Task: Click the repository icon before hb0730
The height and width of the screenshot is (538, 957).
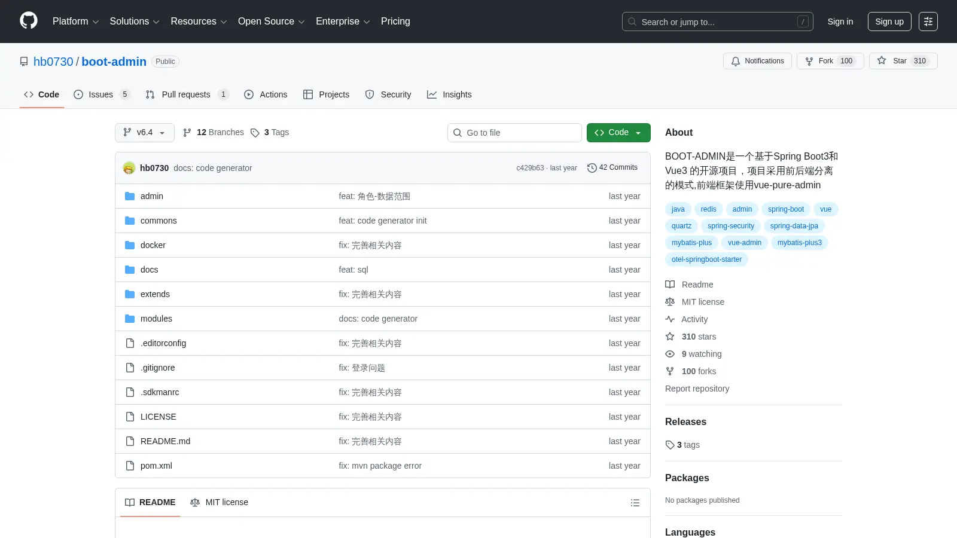Action: click(x=24, y=62)
